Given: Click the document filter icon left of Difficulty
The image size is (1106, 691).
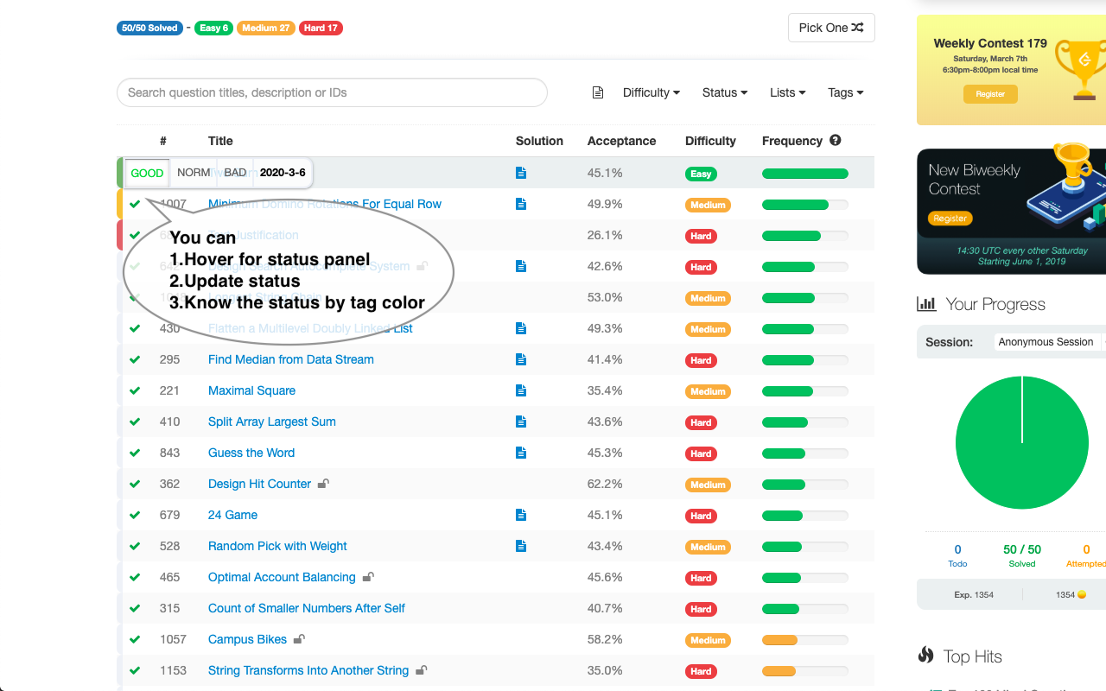Looking at the screenshot, I should [598, 92].
